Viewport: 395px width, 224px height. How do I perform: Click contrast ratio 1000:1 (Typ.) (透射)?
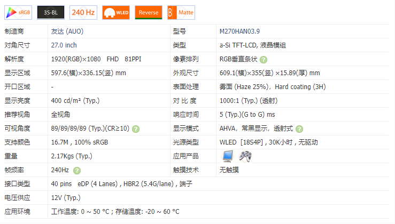(249, 101)
